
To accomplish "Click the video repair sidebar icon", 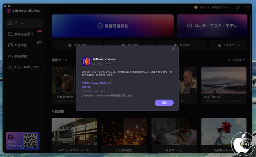I will [x=10, y=56].
